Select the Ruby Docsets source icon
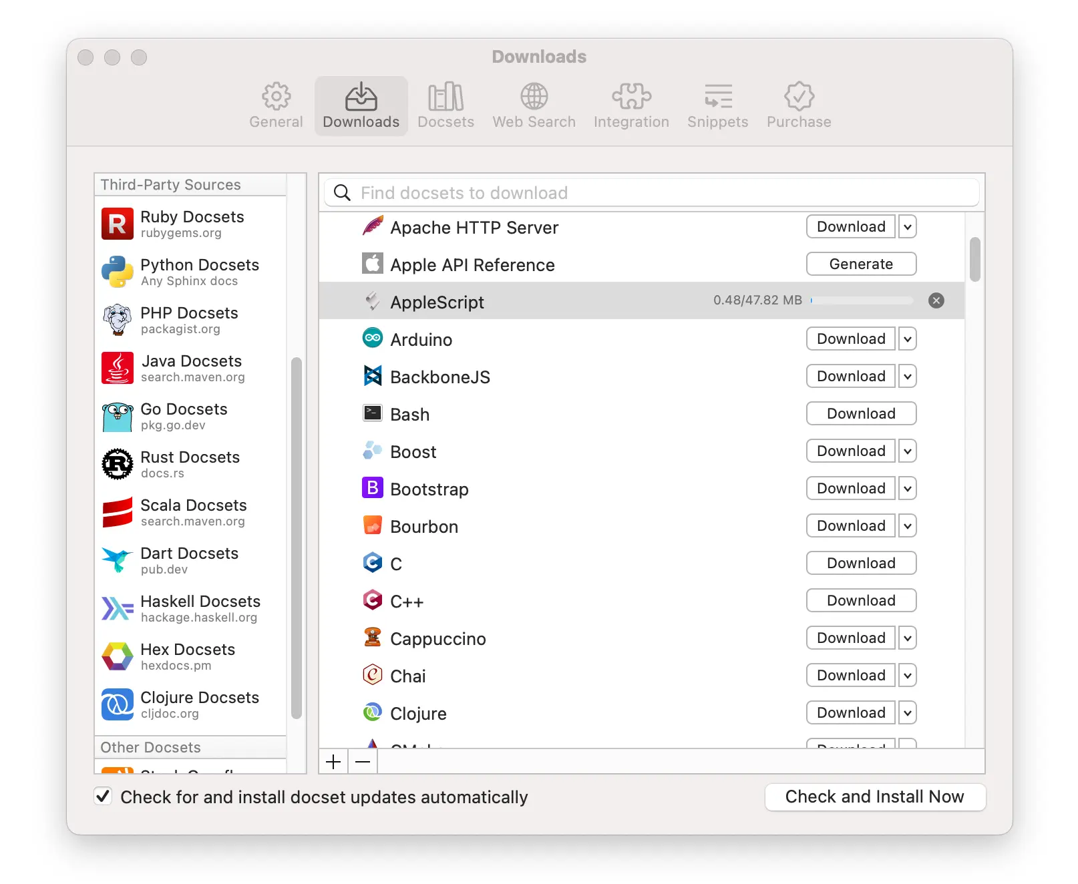This screenshot has width=1078, height=884. click(x=118, y=224)
